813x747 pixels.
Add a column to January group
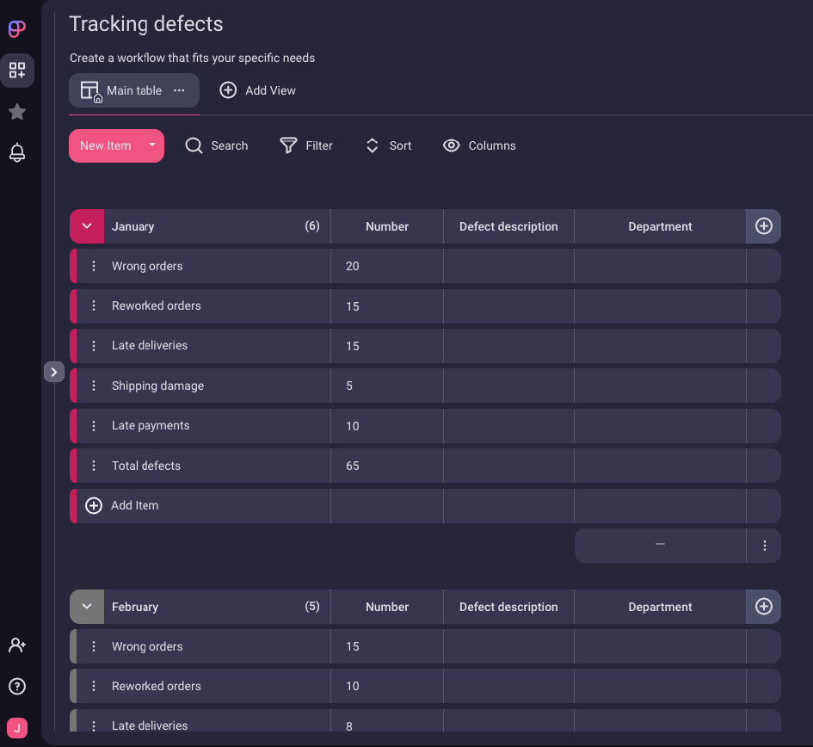763,226
